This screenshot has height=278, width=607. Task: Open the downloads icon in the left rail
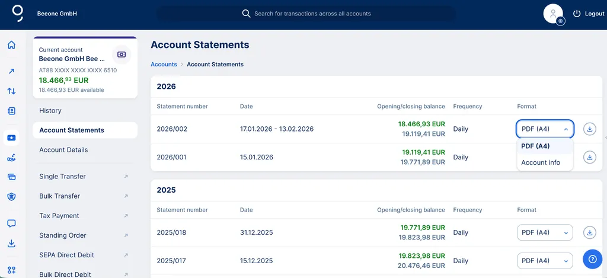click(12, 244)
